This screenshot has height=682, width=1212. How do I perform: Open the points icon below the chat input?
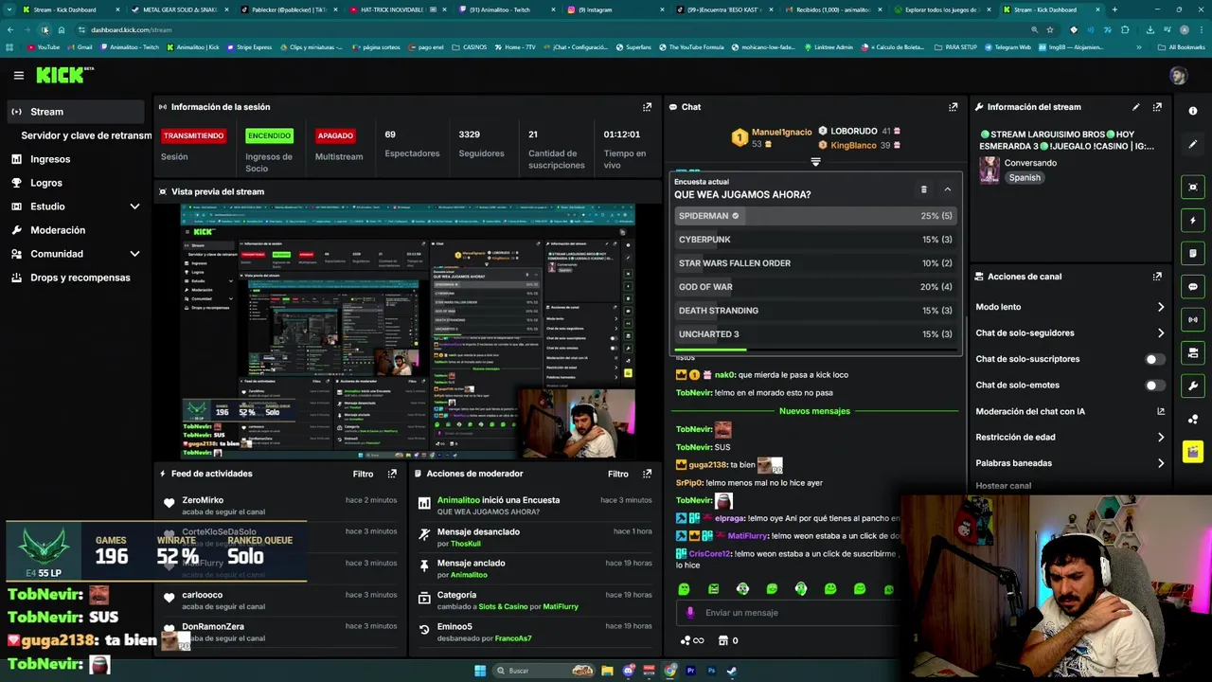(692, 640)
